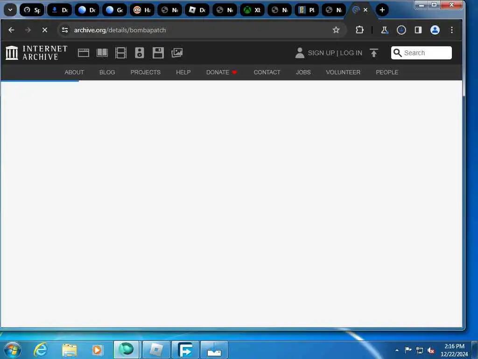Open the BLOG menu item
Viewport: 478px width, 359px height.
tap(107, 72)
